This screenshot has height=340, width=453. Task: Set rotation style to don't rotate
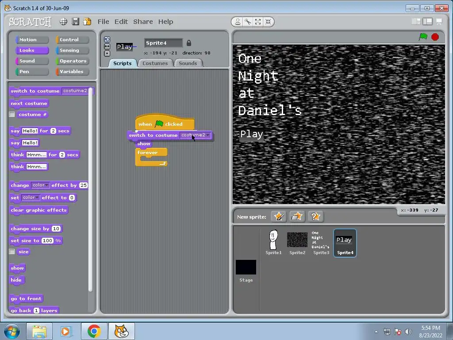(x=107, y=53)
